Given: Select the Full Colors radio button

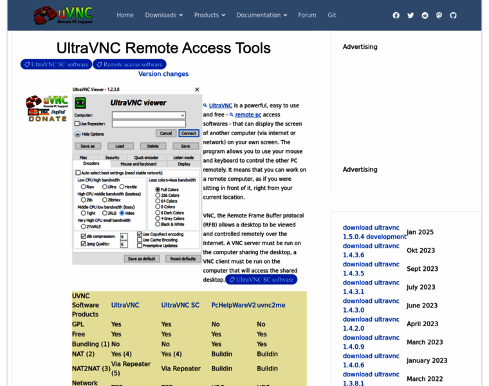Looking at the screenshot, I should tap(158, 190).
